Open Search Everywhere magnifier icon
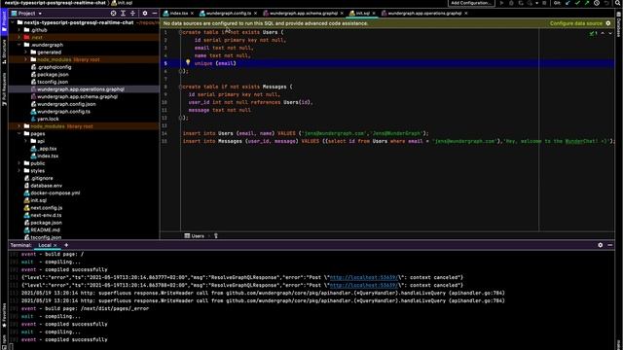The height and width of the screenshot is (350, 623). (618, 3)
